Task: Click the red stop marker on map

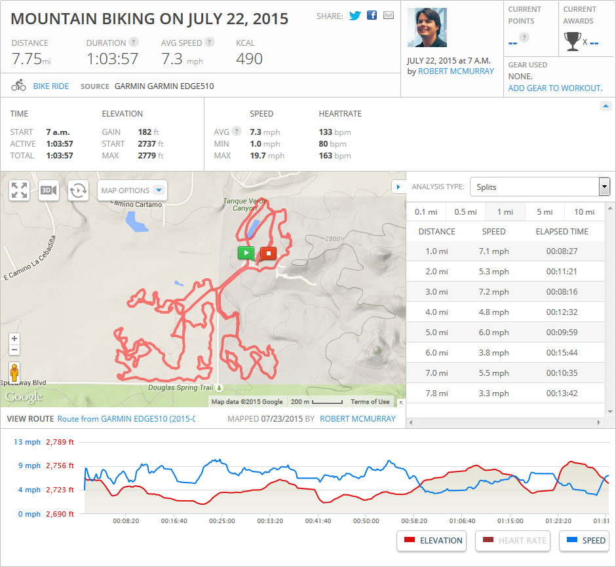Action: (268, 253)
